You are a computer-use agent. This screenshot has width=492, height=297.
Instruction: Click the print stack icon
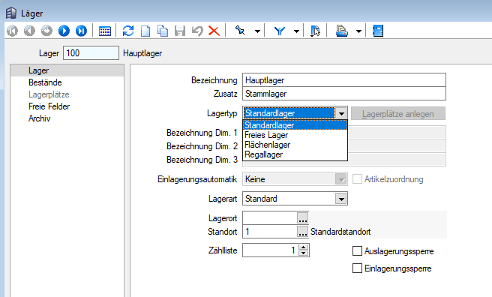(x=342, y=31)
